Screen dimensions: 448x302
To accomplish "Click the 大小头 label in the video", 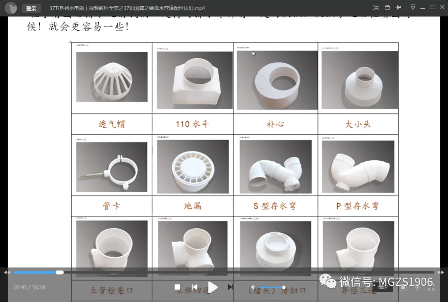I will tap(358, 124).
